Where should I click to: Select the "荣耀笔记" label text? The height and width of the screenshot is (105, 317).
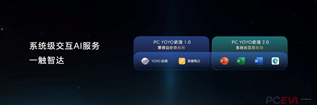194,61
